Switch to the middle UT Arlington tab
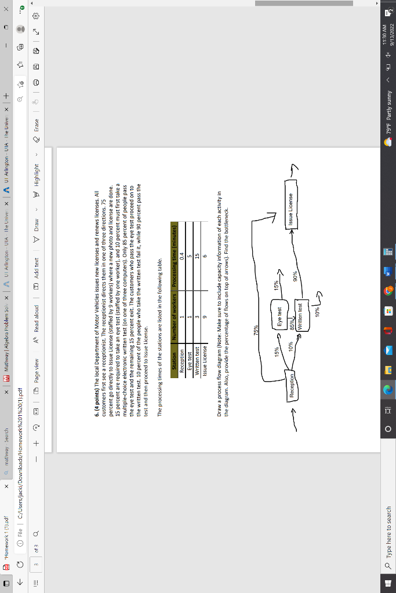The height and width of the screenshot is (593, 396). click(x=6, y=246)
